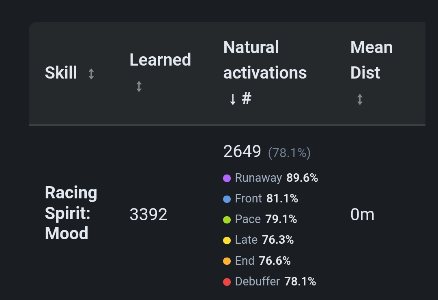Click the 0m mean distance value
The height and width of the screenshot is (300, 438).
[362, 215]
